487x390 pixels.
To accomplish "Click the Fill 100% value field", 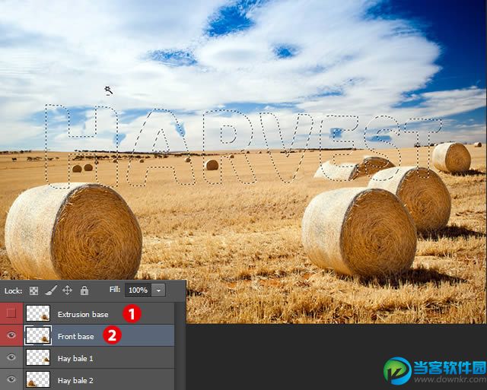I will tap(138, 290).
